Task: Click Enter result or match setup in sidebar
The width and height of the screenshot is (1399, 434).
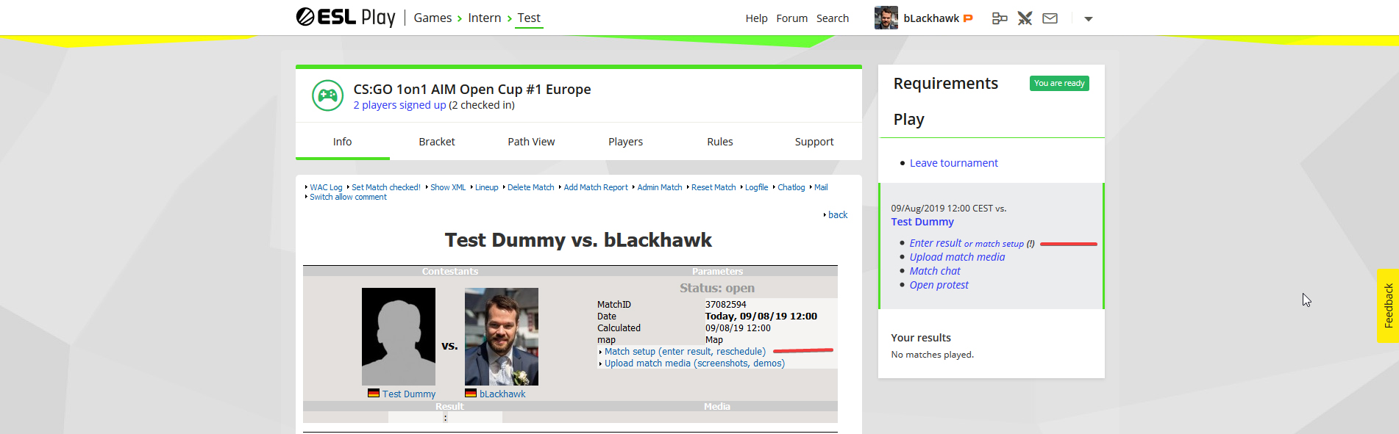Action: point(967,243)
